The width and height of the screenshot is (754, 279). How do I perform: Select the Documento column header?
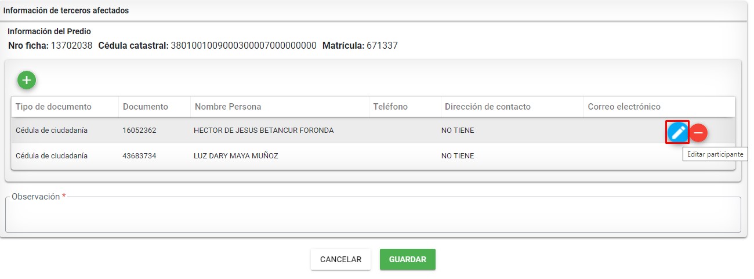[146, 107]
